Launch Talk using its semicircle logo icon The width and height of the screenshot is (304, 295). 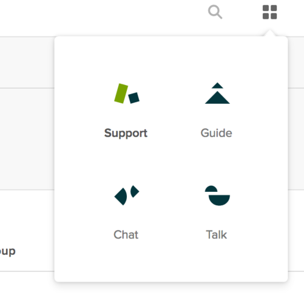(217, 195)
